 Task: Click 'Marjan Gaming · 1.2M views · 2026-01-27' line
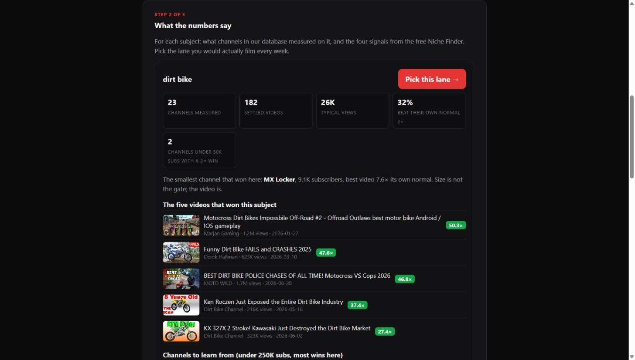tap(251, 233)
